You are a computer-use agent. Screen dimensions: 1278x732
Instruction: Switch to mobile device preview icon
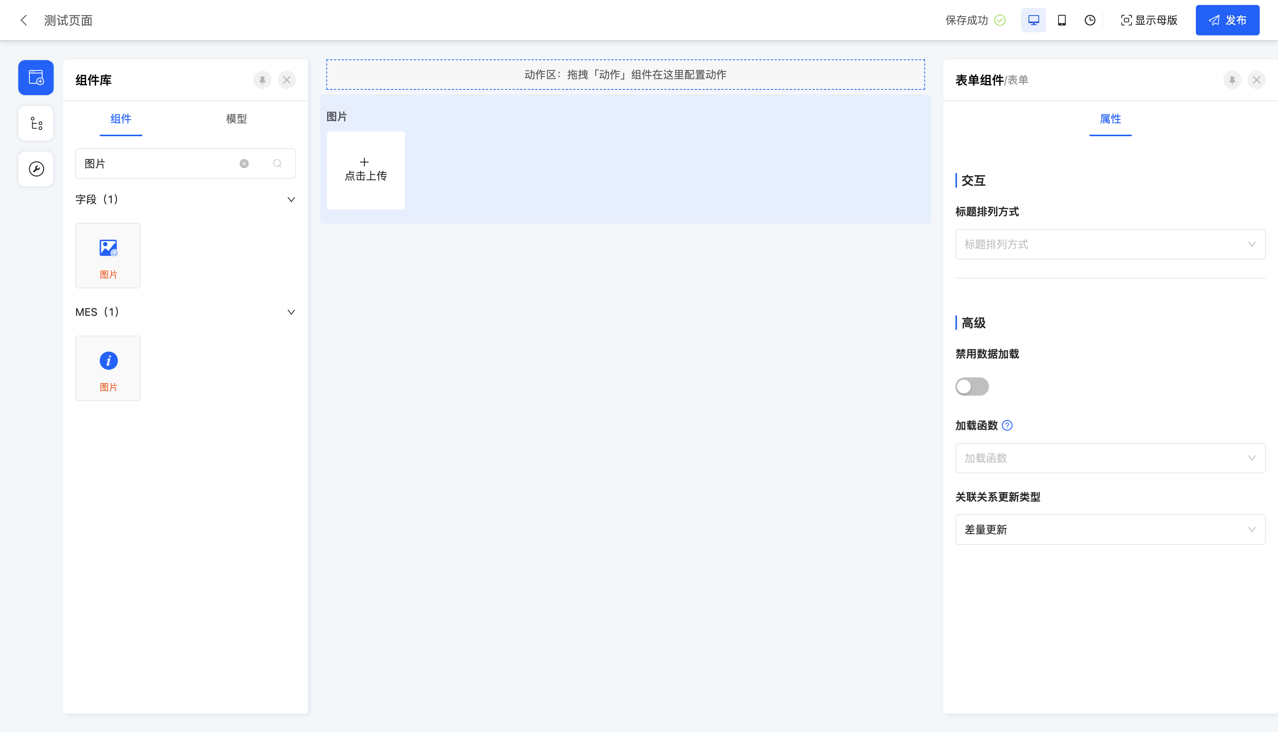(1062, 20)
